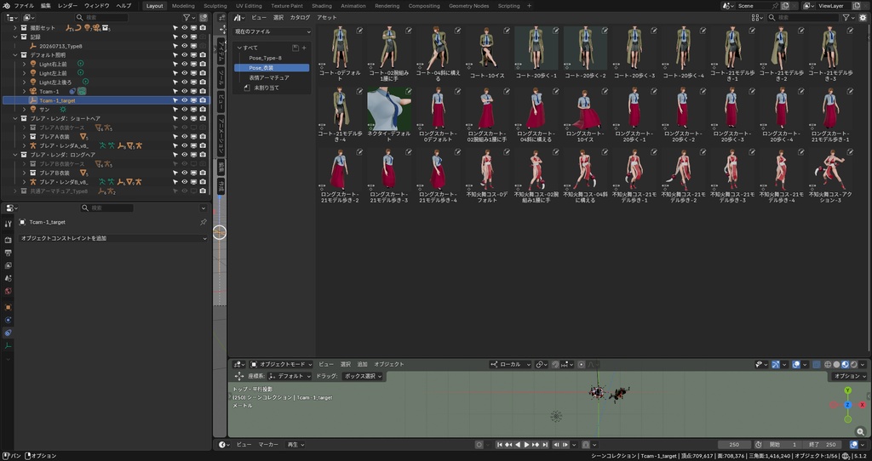The width and height of the screenshot is (872, 461).
Task: Click the play animation button in timeline
Action: [x=526, y=445]
